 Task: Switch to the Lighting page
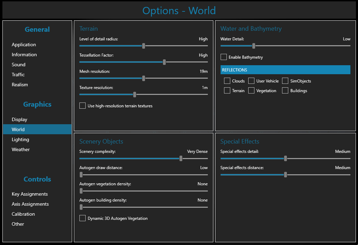pyautogui.click(x=20, y=139)
